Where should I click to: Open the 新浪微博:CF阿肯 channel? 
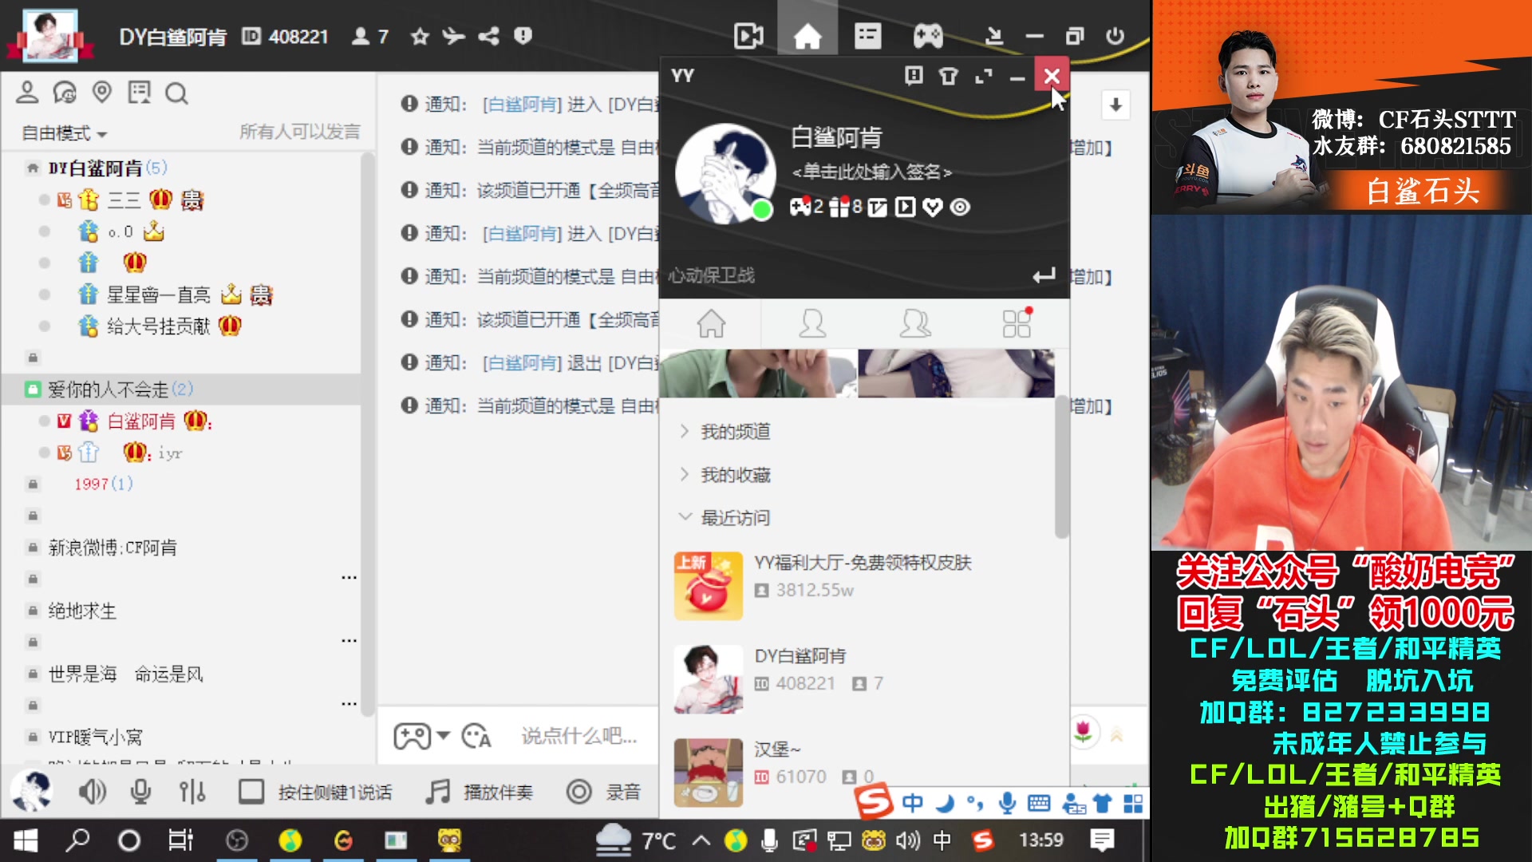(x=113, y=548)
